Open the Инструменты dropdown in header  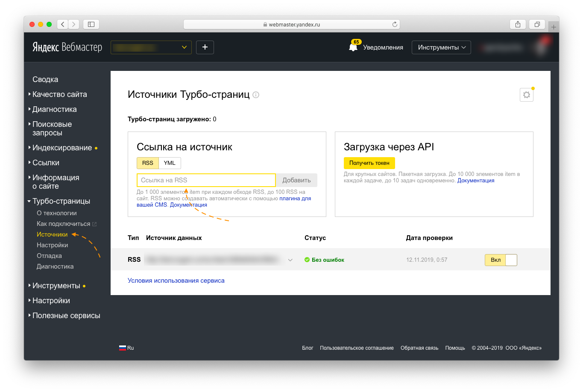[x=441, y=47]
